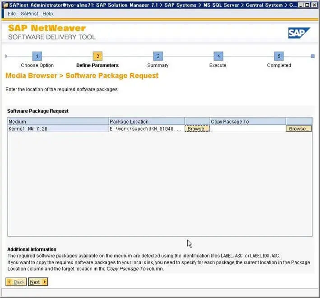The image size is (320, 298).
Task: Close the SAPinst window
Action: pyautogui.click(x=314, y=5)
